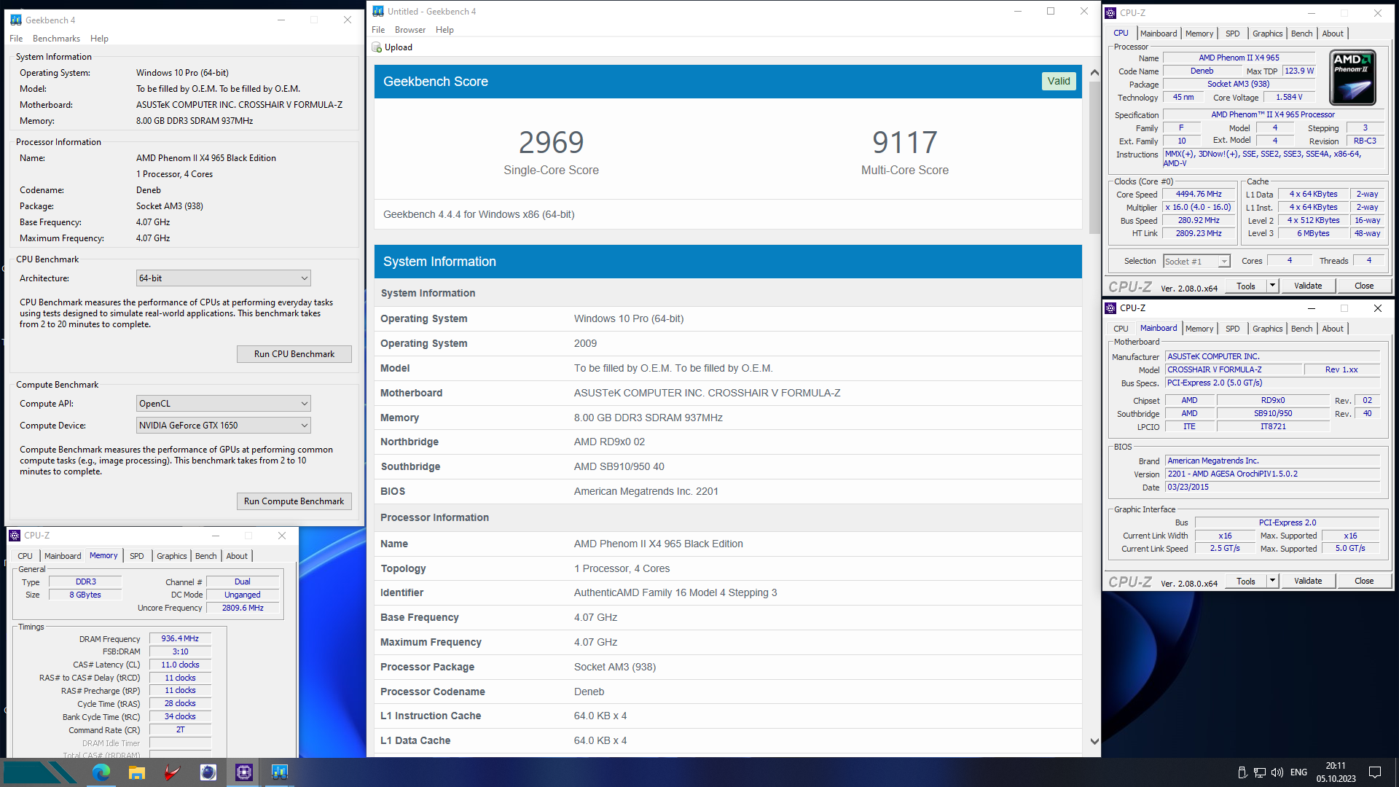This screenshot has width=1399, height=787.
Task: Click the Upload icon in Geekbench results window
Action: pyautogui.click(x=377, y=47)
